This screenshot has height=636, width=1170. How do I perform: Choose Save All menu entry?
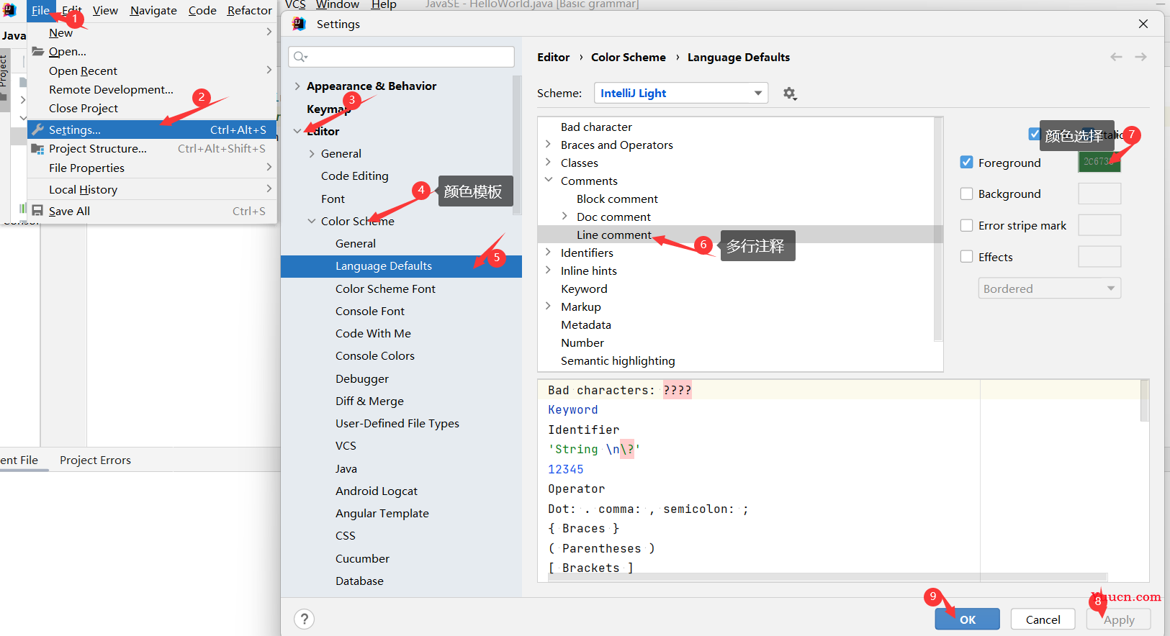coord(152,211)
